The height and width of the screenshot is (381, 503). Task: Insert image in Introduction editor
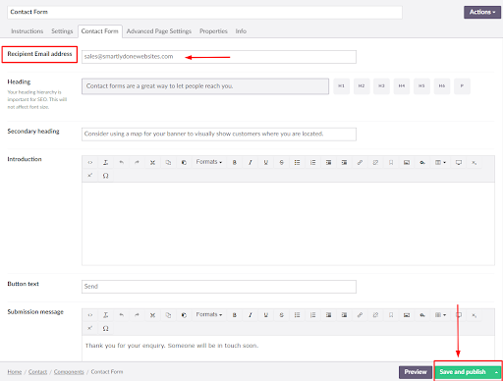point(407,162)
